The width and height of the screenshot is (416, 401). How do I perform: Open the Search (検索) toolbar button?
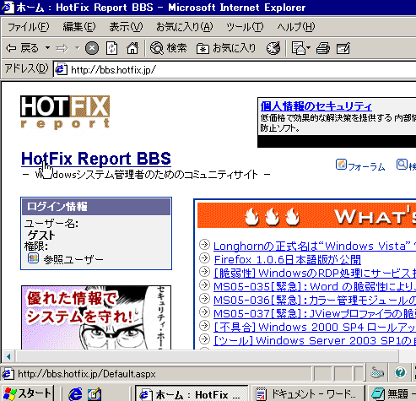point(169,48)
